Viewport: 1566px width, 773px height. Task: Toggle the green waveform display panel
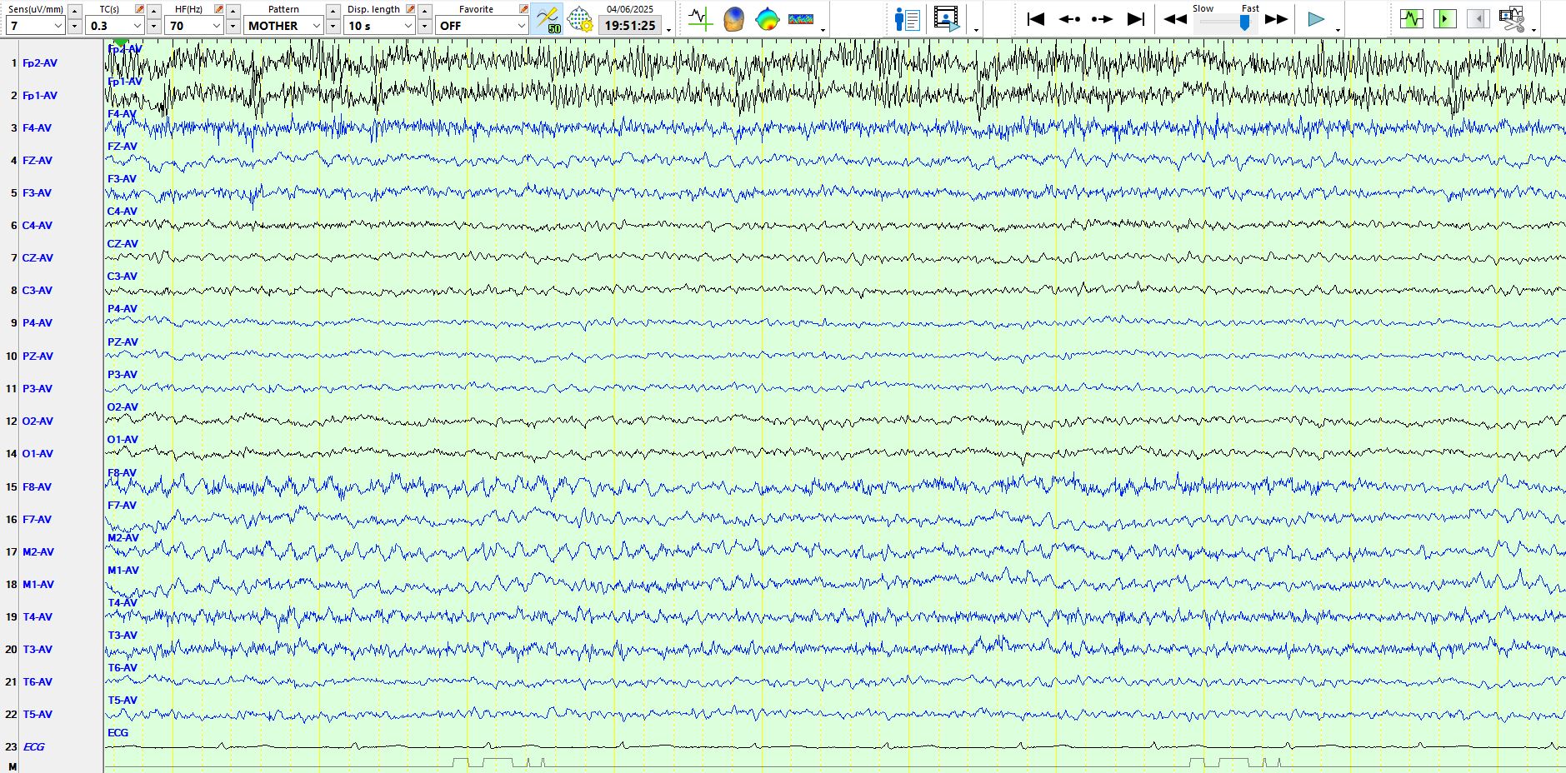coord(1411,18)
